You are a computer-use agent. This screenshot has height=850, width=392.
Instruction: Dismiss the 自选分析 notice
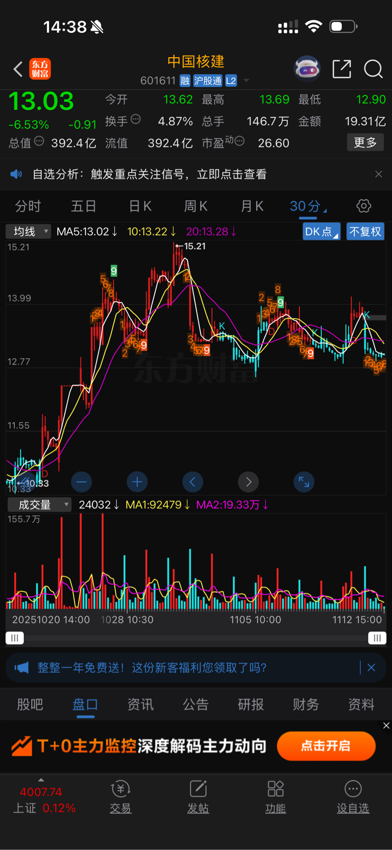[379, 174]
